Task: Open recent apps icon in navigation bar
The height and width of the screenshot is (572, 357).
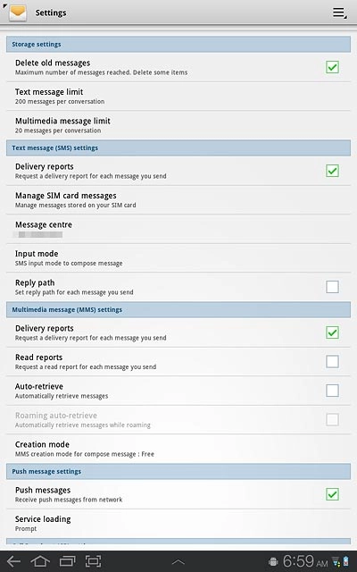Action: pos(67,561)
